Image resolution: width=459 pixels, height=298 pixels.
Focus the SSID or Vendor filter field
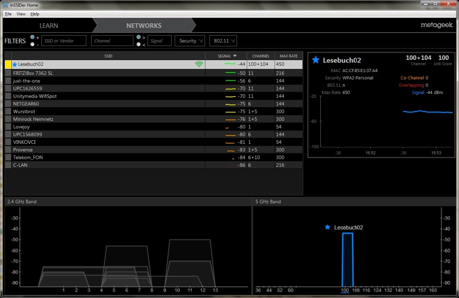pyautogui.click(x=64, y=41)
